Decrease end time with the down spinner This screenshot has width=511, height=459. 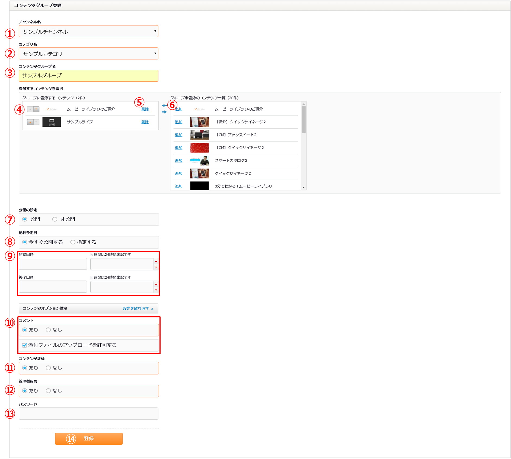(156, 290)
